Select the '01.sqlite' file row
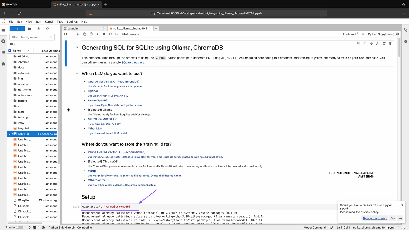The width and height of the screenshot is (409, 230). click(x=32, y=200)
